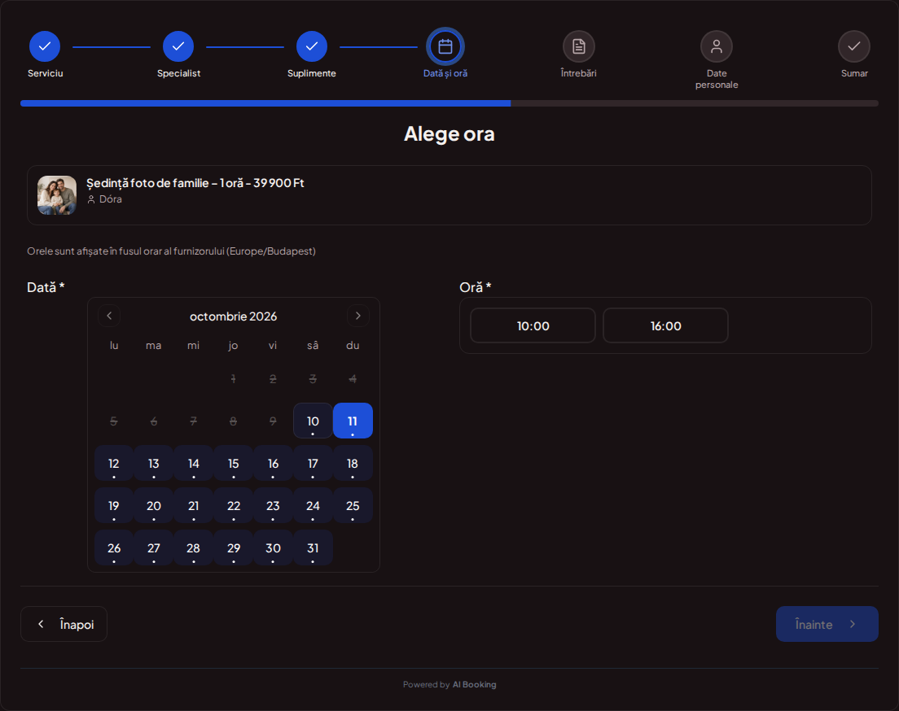Click the family photo session thumbnail
This screenshot has width=899, height=711.
pos(57,195)
